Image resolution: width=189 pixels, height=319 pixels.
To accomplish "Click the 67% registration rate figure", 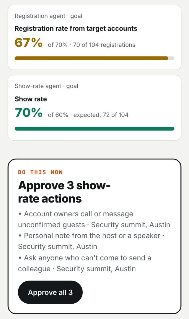I will 29,43.
